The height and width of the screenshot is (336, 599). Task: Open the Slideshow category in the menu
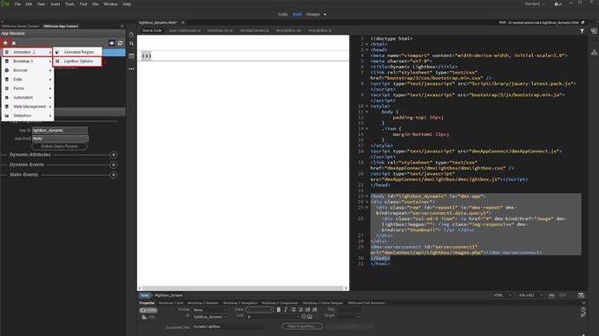27,115
